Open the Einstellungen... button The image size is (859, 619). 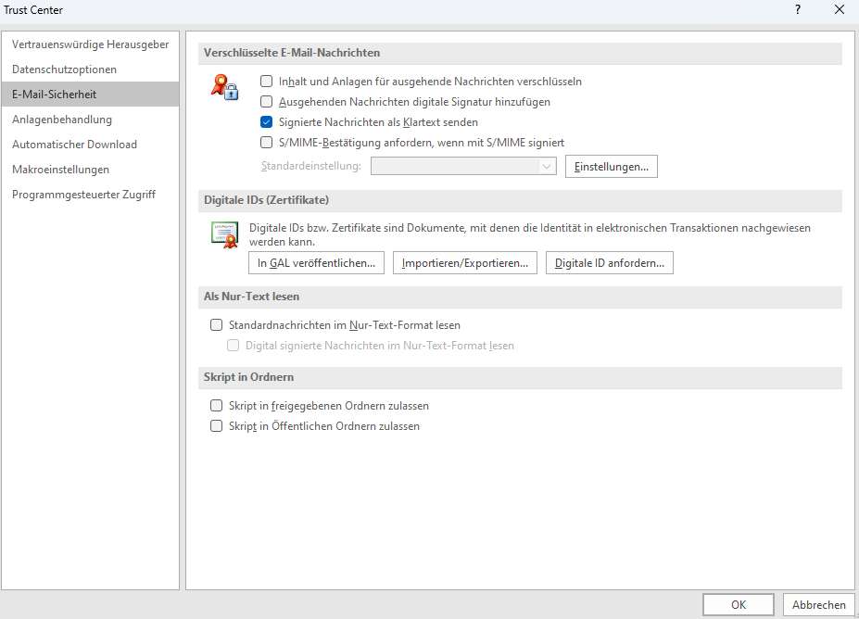click(x=612, y=167)
